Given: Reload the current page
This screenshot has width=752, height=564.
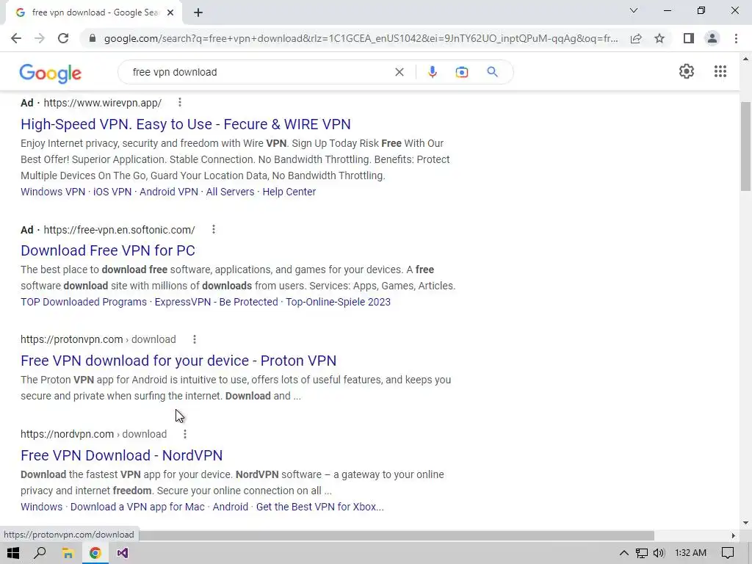Looking at the screenshot, I should 63,38.
